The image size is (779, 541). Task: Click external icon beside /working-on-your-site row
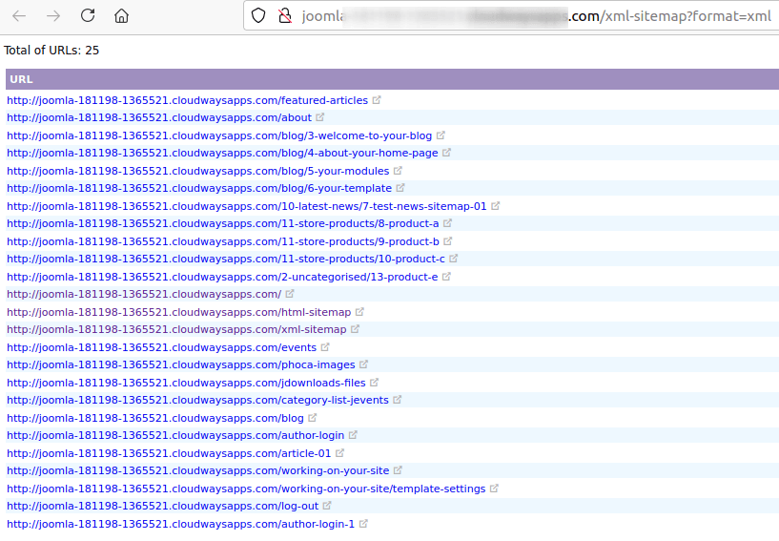click(x=398, y=470)
